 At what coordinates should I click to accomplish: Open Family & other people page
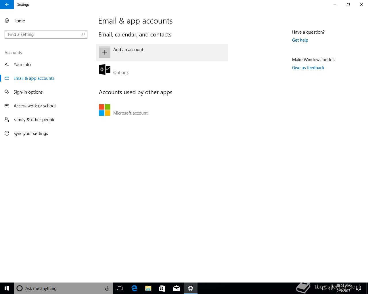pos(34,119)
